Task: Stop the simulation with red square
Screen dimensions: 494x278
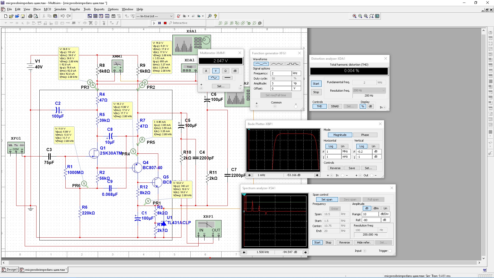Action: coord(165,23)
